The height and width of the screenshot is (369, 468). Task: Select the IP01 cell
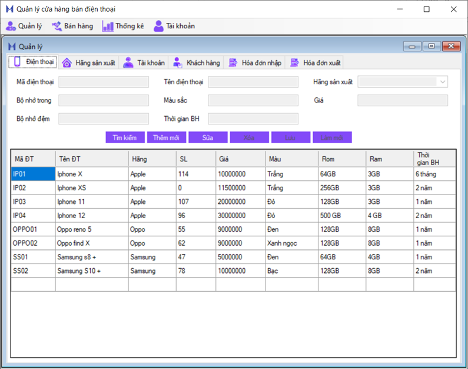33,174
